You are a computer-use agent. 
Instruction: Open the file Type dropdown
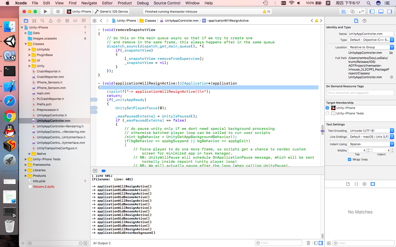[x=371, y=40]
